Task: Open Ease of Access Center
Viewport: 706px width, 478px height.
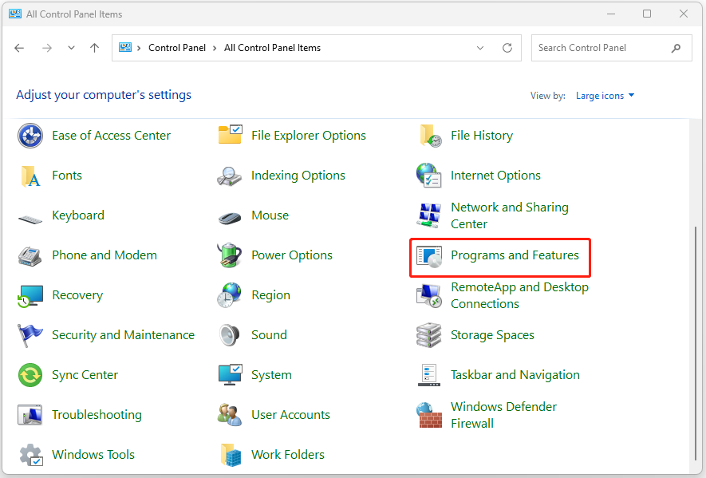Action: (111, 135)
